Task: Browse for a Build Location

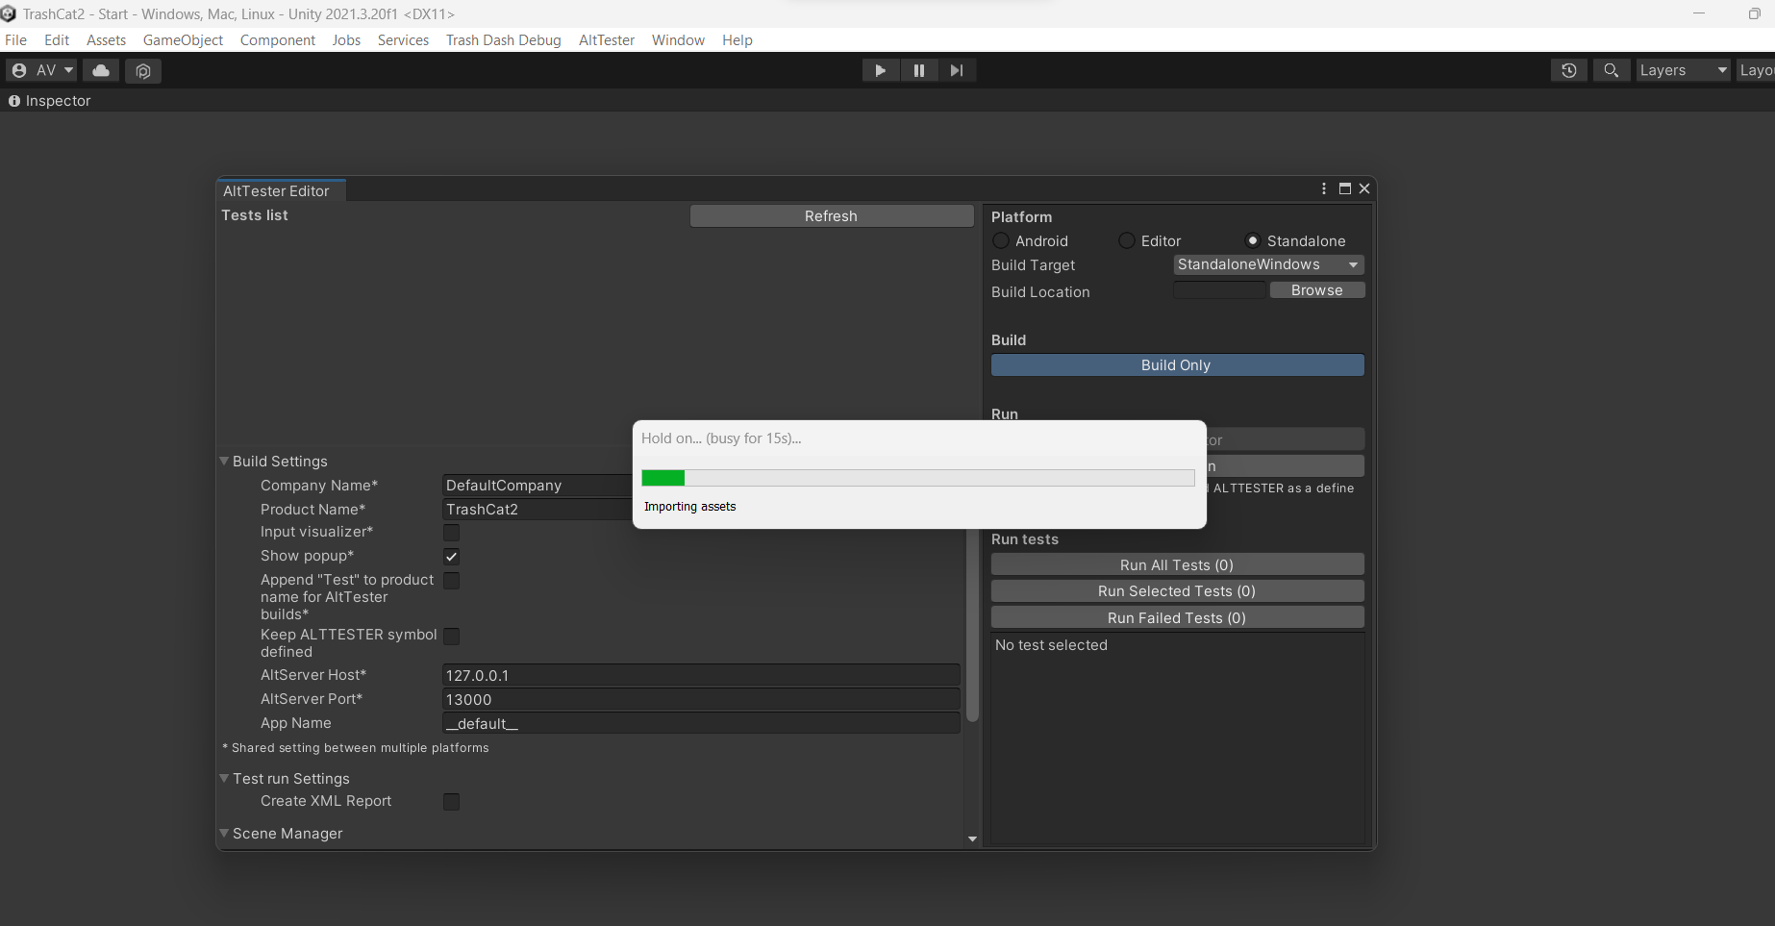Action: [1316, 289]
